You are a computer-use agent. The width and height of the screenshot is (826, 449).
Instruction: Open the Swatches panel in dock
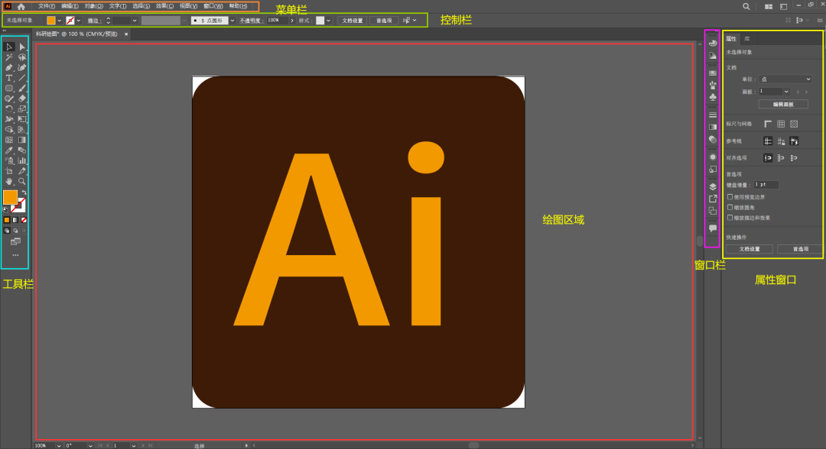click(713, 73)
